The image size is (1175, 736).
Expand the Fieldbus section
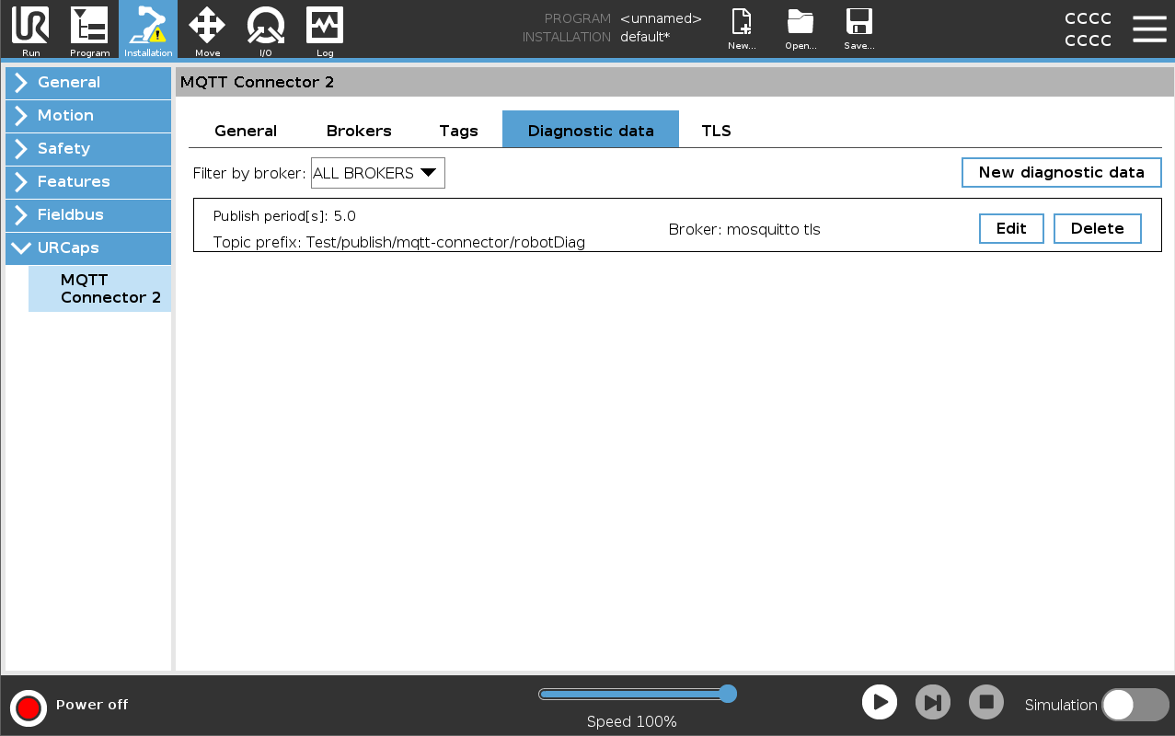point(88,214)
